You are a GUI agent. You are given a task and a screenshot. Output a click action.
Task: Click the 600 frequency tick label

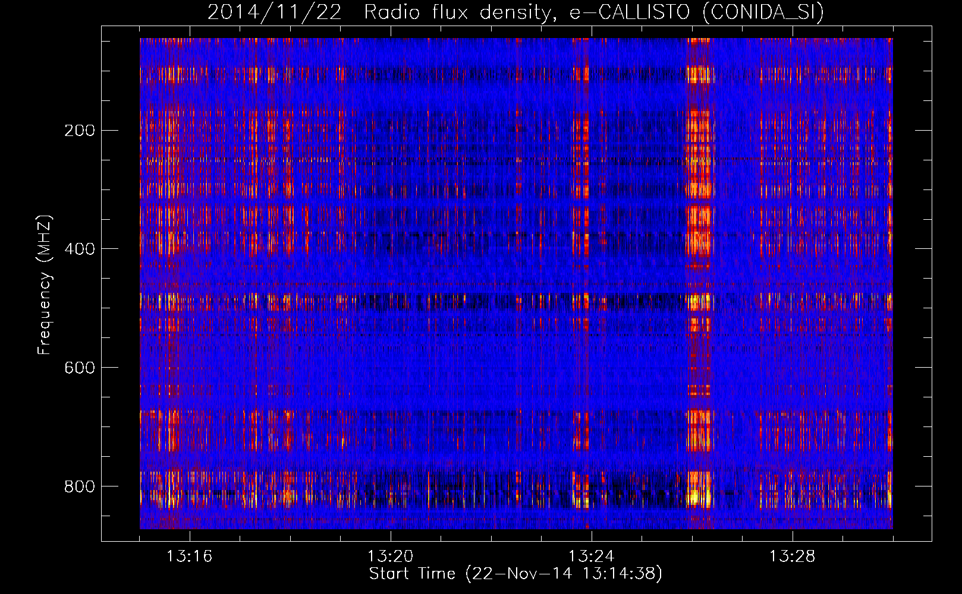tap(80, 368)
